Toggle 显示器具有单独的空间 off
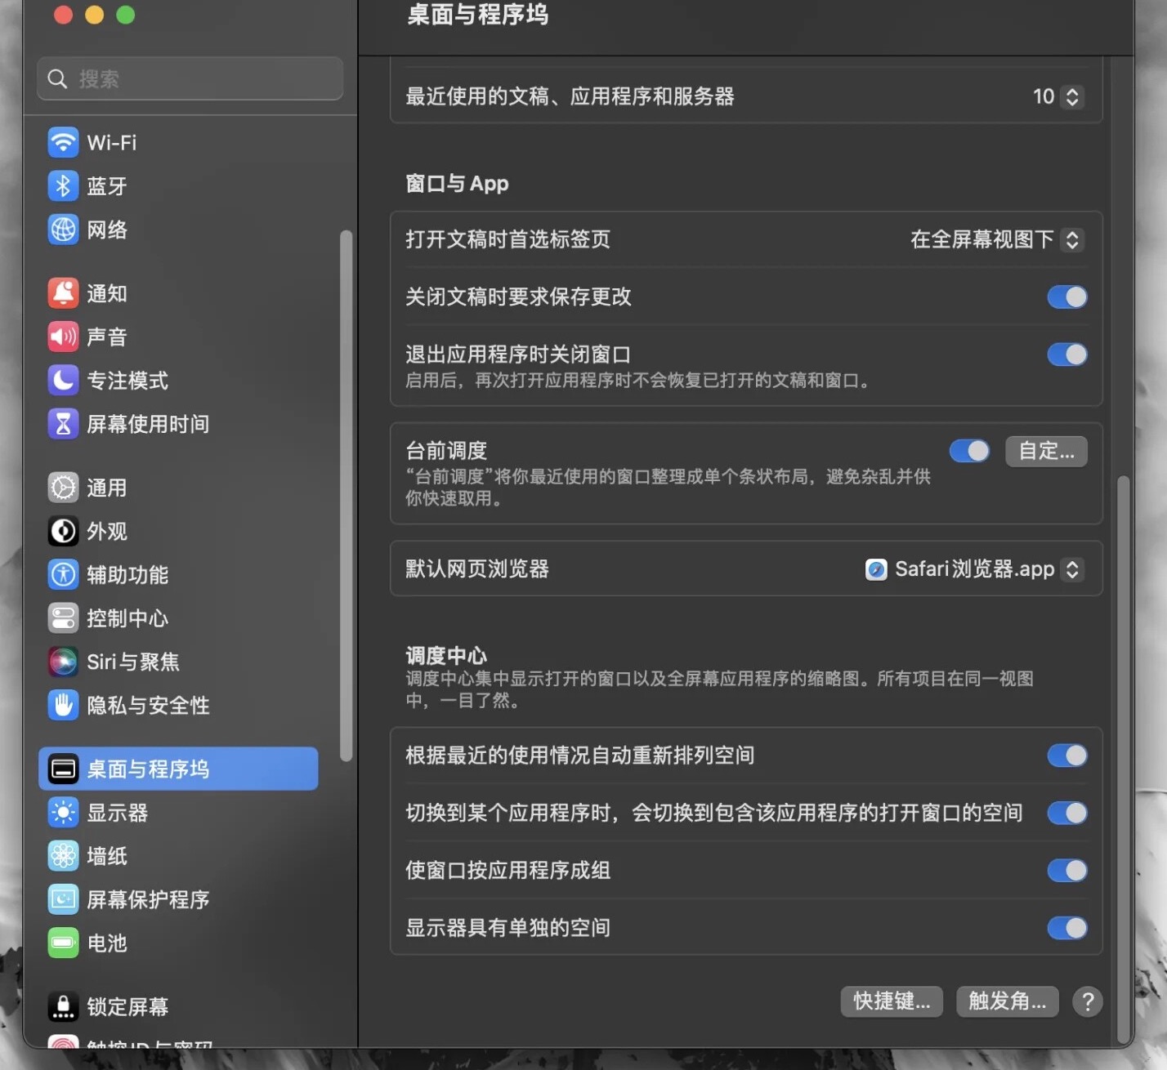The height and width of the screenshot is (1070, 1167). point(1066,928)
